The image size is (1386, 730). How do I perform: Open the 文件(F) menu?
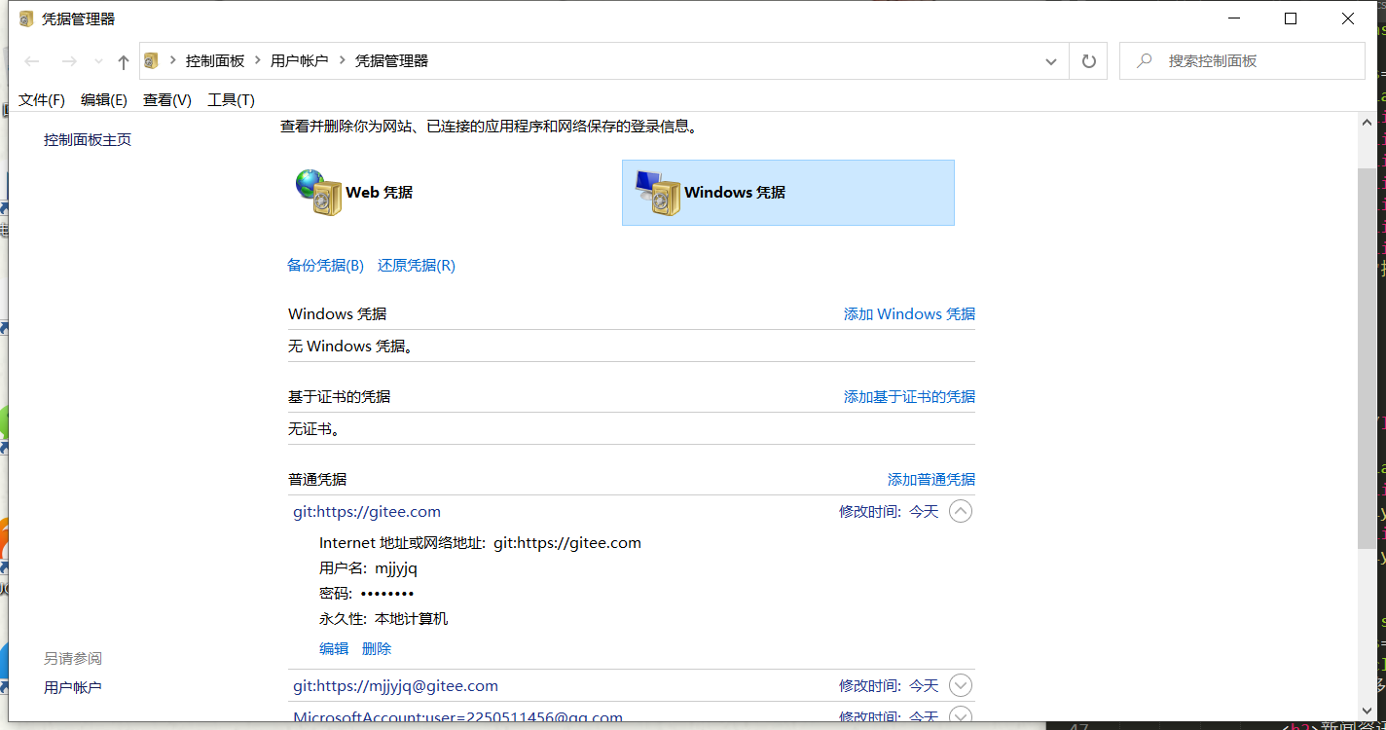point(42,100)
